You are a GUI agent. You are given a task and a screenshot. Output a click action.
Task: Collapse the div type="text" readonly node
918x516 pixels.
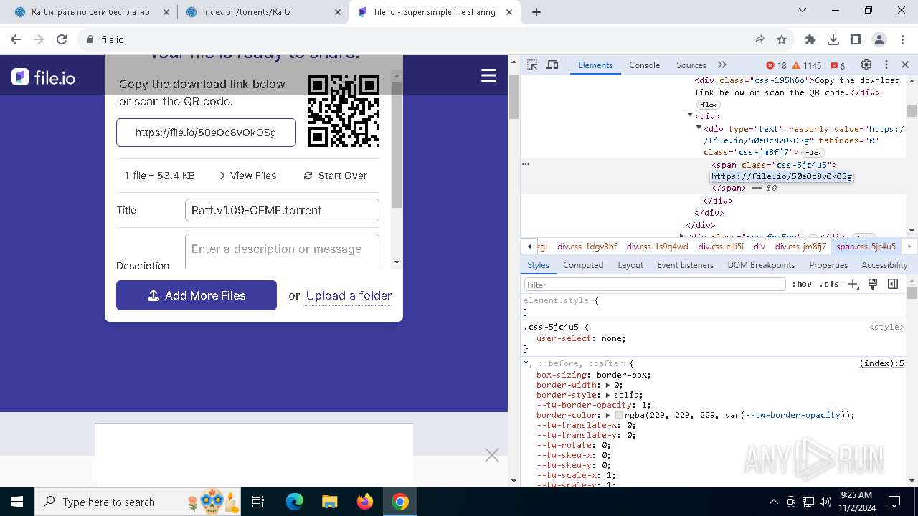(x=699, y=128)
